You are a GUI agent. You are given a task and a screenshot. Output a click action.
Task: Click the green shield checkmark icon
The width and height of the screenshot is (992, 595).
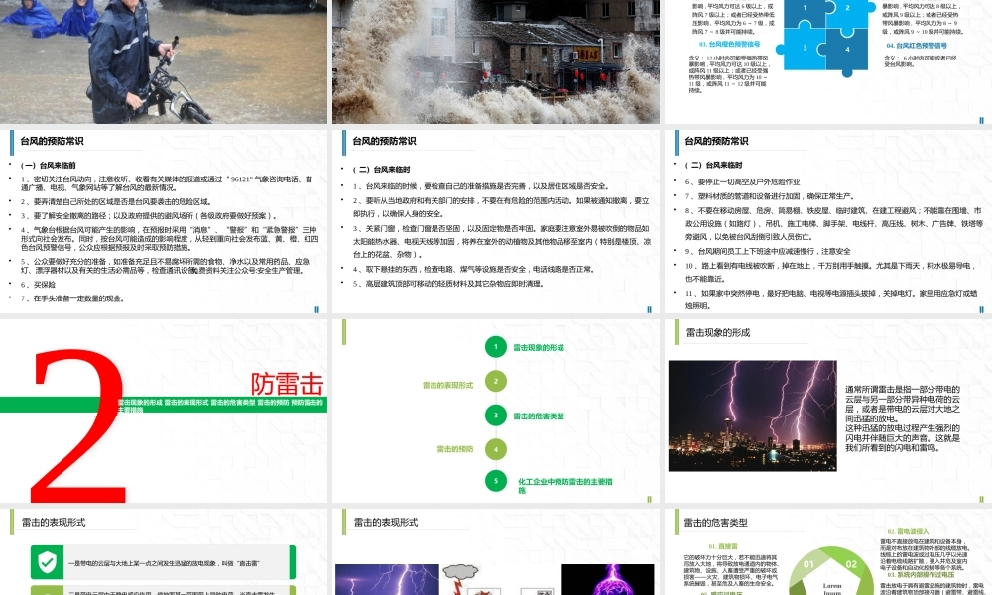tap(47, 562)
